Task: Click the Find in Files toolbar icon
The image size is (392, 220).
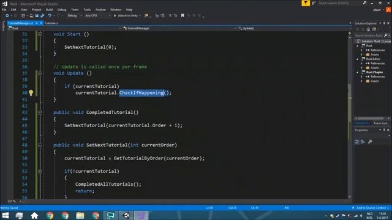Action: point(146,16)
